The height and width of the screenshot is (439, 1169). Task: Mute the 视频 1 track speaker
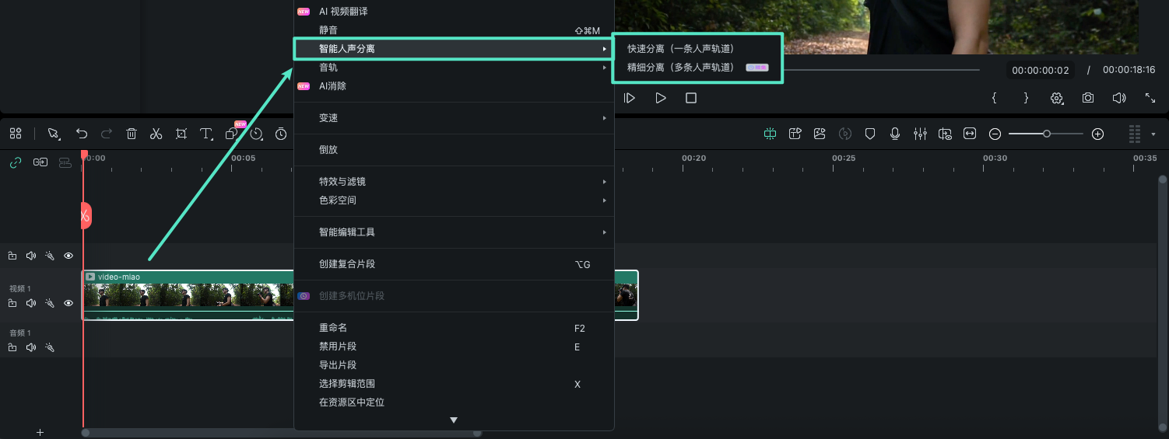click(x=31, y=303)
